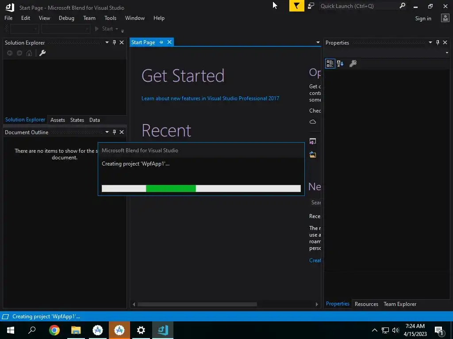Click horizontal scrollbar left arrow
Image resolution: width=453 pixels, height=339 pixels.
[134, 305]
